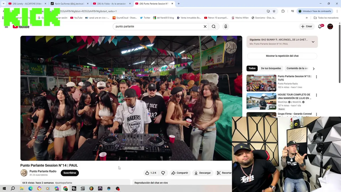The width and height of the screenshot is (341, 192).
Task: Switch to Kevin Quiñonez TikTok tab
Action: [69, 4]
